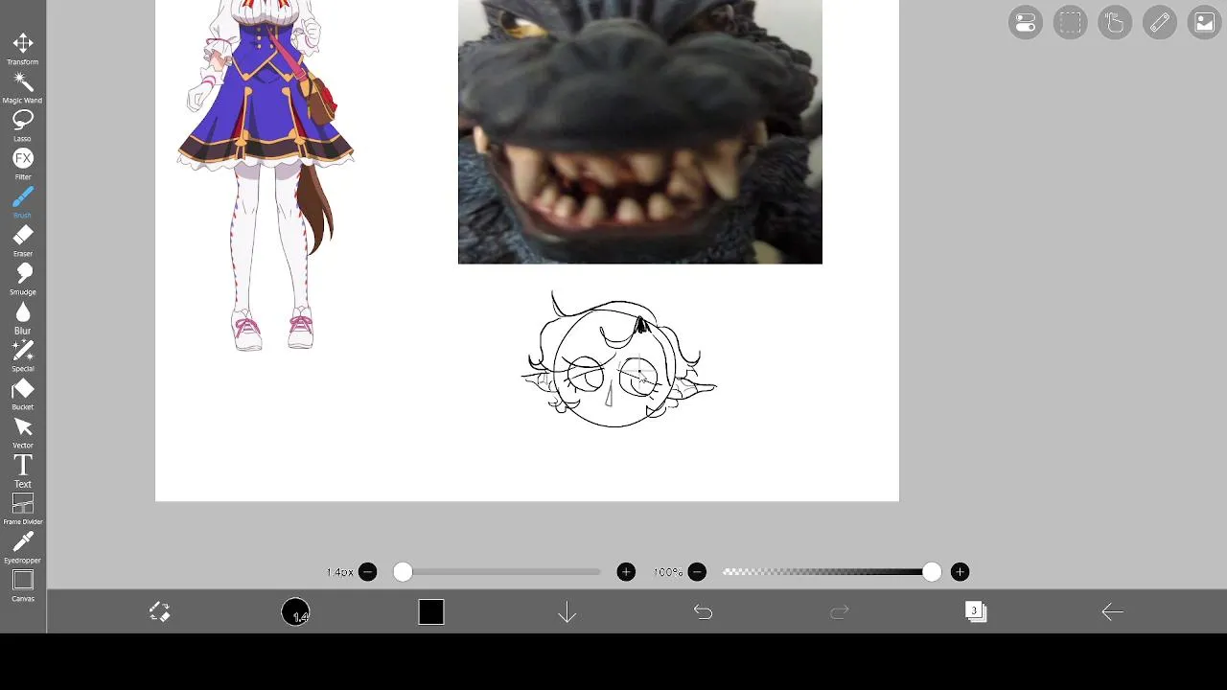Select the Eraser tool

click(23, 241)
